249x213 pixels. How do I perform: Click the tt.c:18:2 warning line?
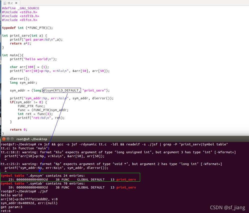pyautogui.click(x=118, y=152)
